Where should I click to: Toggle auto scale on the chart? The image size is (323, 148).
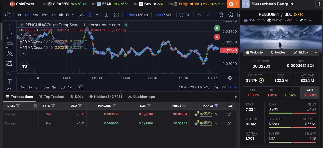[x=233, y=87]
